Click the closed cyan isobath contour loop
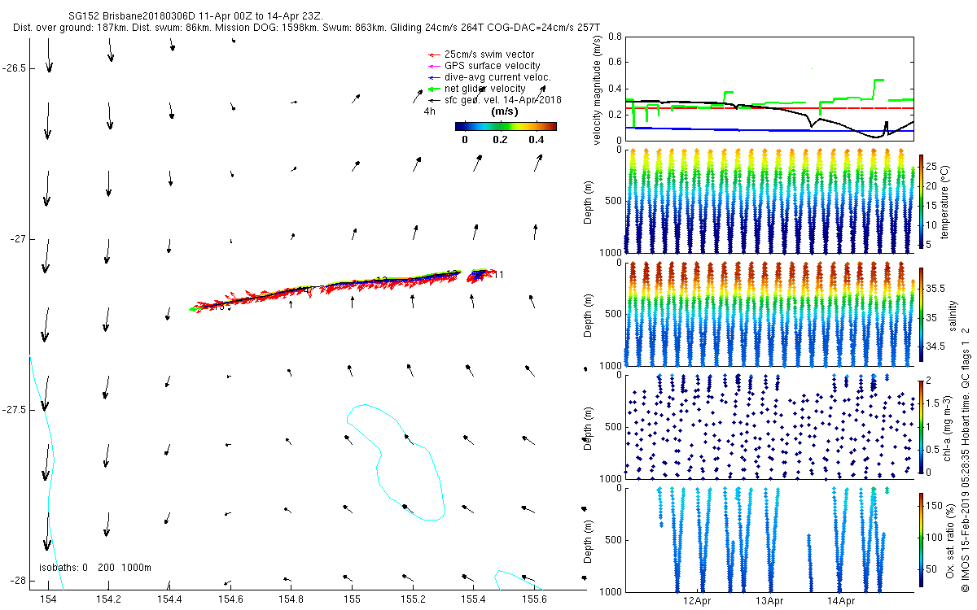The height and width of the screenshot is (610, 977). (x=398, y=463)
